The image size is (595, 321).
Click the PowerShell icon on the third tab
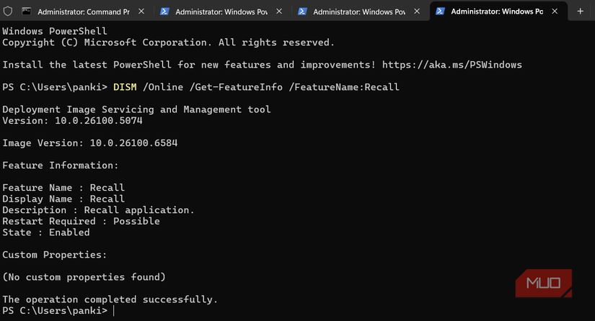click(x=302, y=12)
